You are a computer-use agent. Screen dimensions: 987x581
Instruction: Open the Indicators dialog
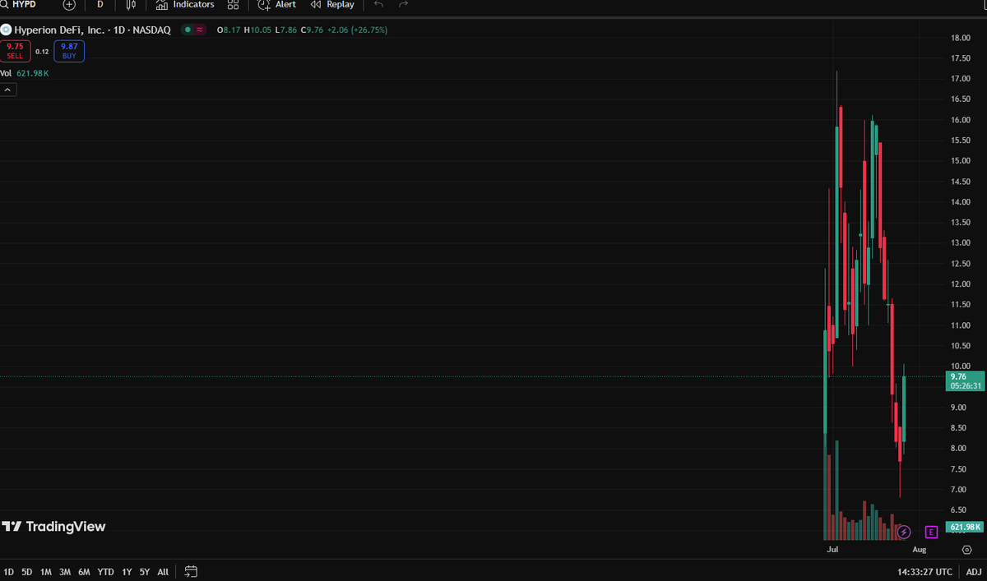tap(185, 4)
